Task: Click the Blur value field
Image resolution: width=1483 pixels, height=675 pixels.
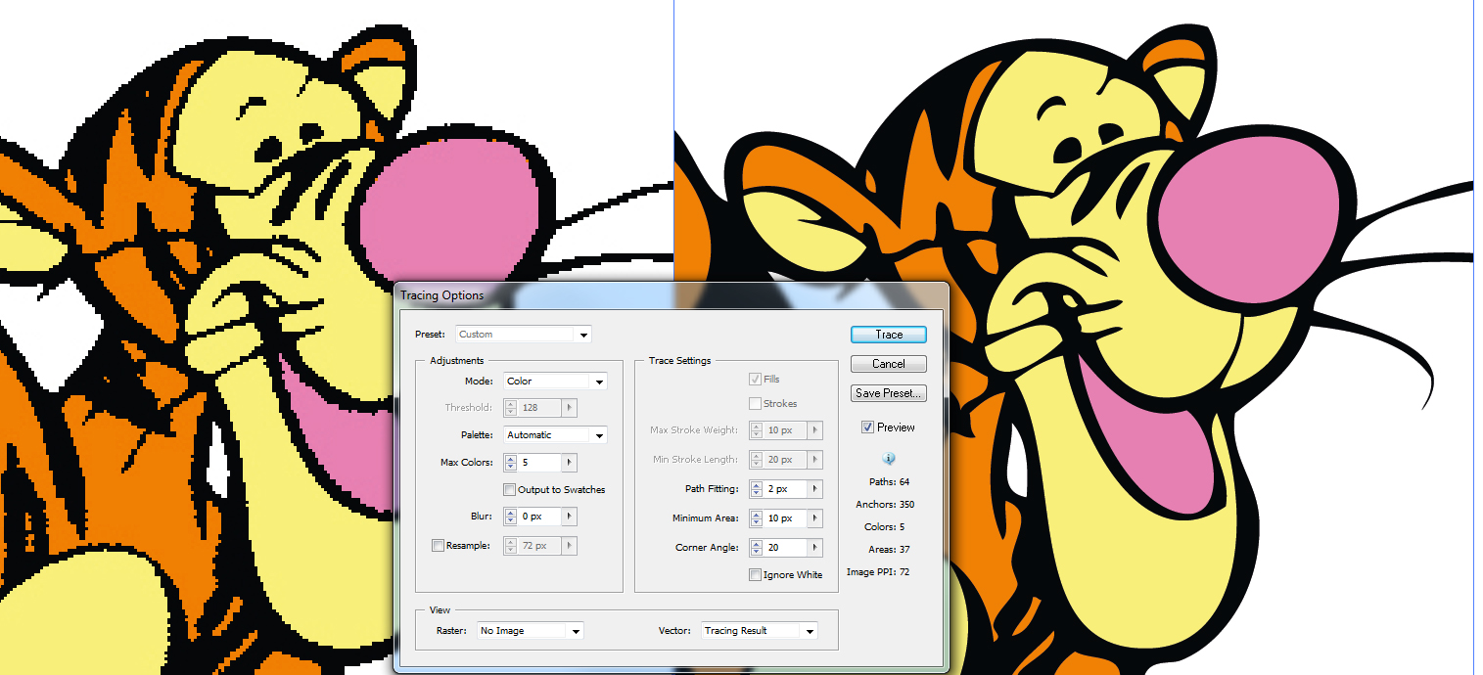Action: coord(539,516)
